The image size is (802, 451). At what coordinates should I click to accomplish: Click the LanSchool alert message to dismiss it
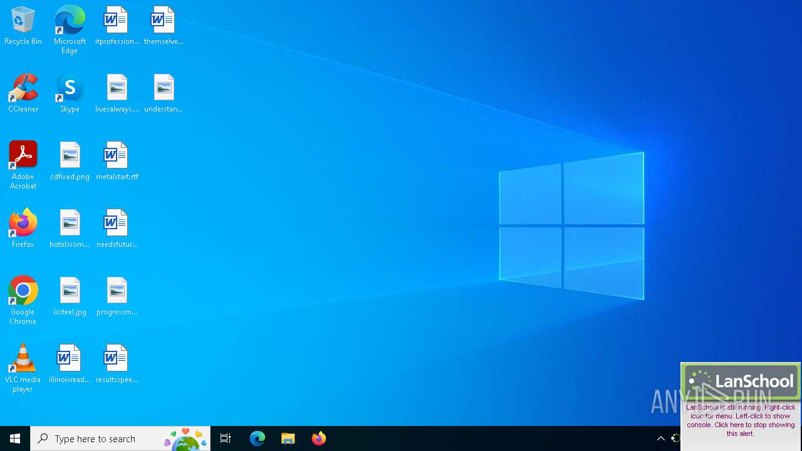(741, 420)
